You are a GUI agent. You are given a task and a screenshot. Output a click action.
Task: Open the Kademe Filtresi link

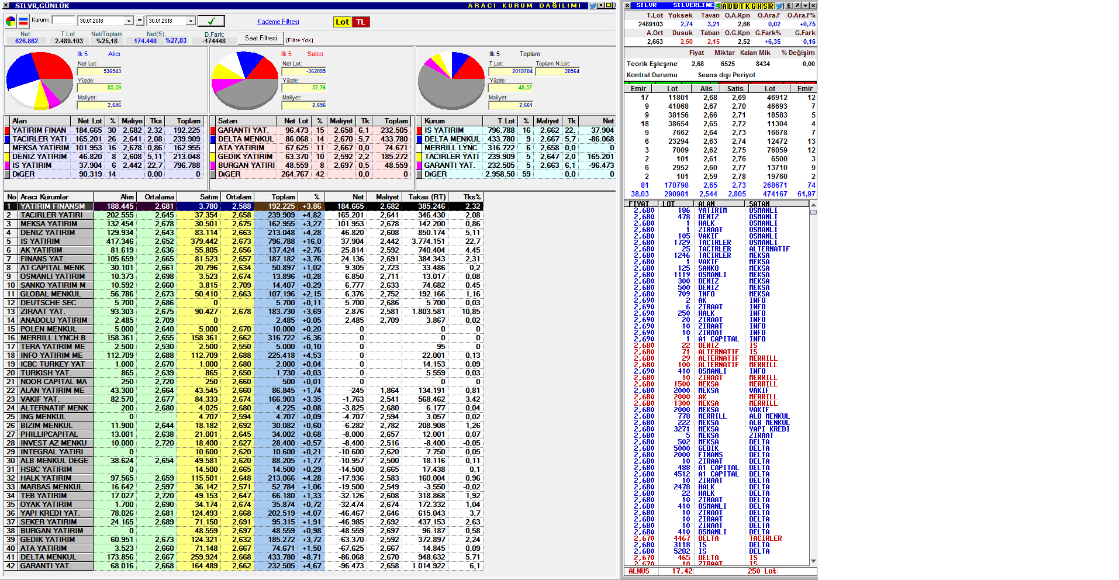pos(278,22)
